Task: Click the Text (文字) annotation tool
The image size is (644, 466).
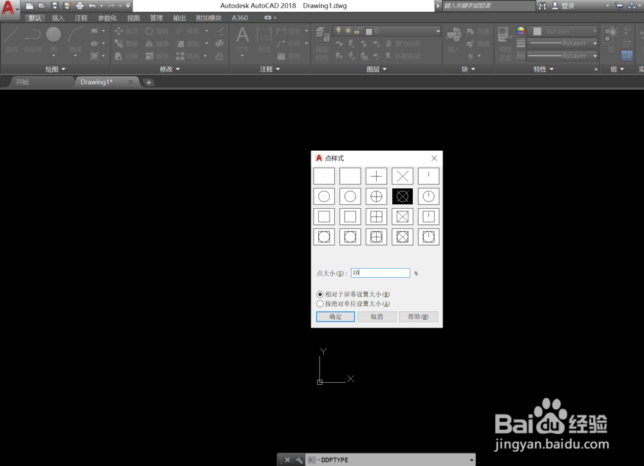Action: pos(242,40)
